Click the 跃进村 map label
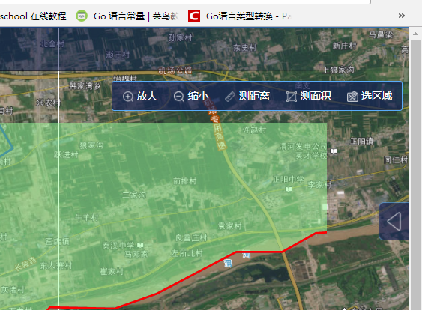The image size is (422, 310). click(x=66, y=154)
